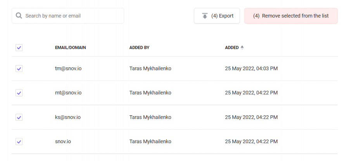This screenshot has width=349, height=161.
Task: Click the (4) Export button
Action: [217, 16]
